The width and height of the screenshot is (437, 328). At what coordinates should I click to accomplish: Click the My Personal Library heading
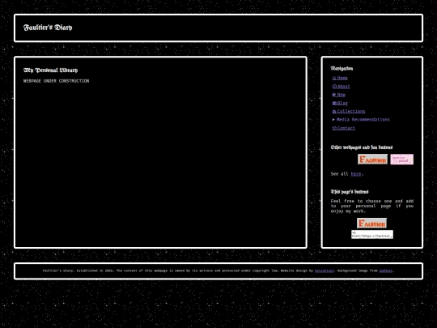tap(51, 70)
